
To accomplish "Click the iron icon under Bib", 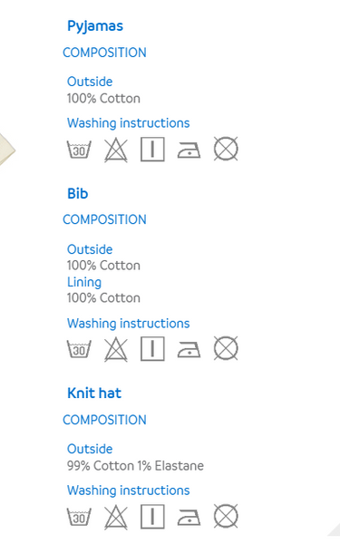I will pos(189,349).
